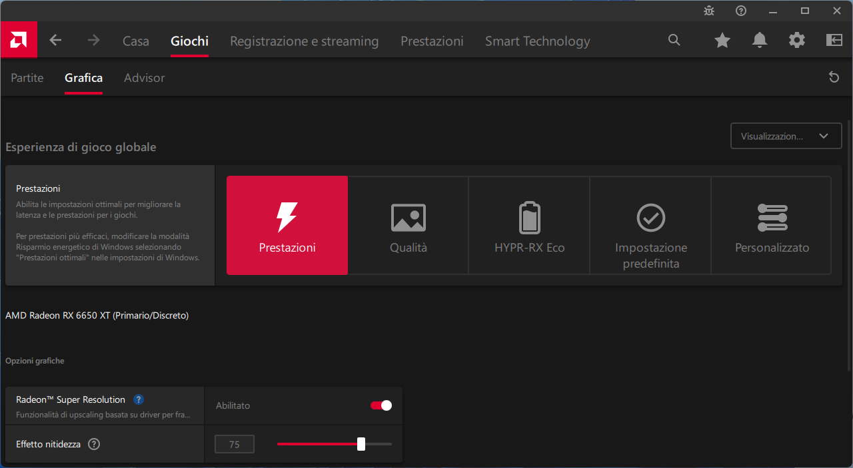Screen dimensions: 853x468
Task: Open notifications bell icon
Action: tap(760, 41)
